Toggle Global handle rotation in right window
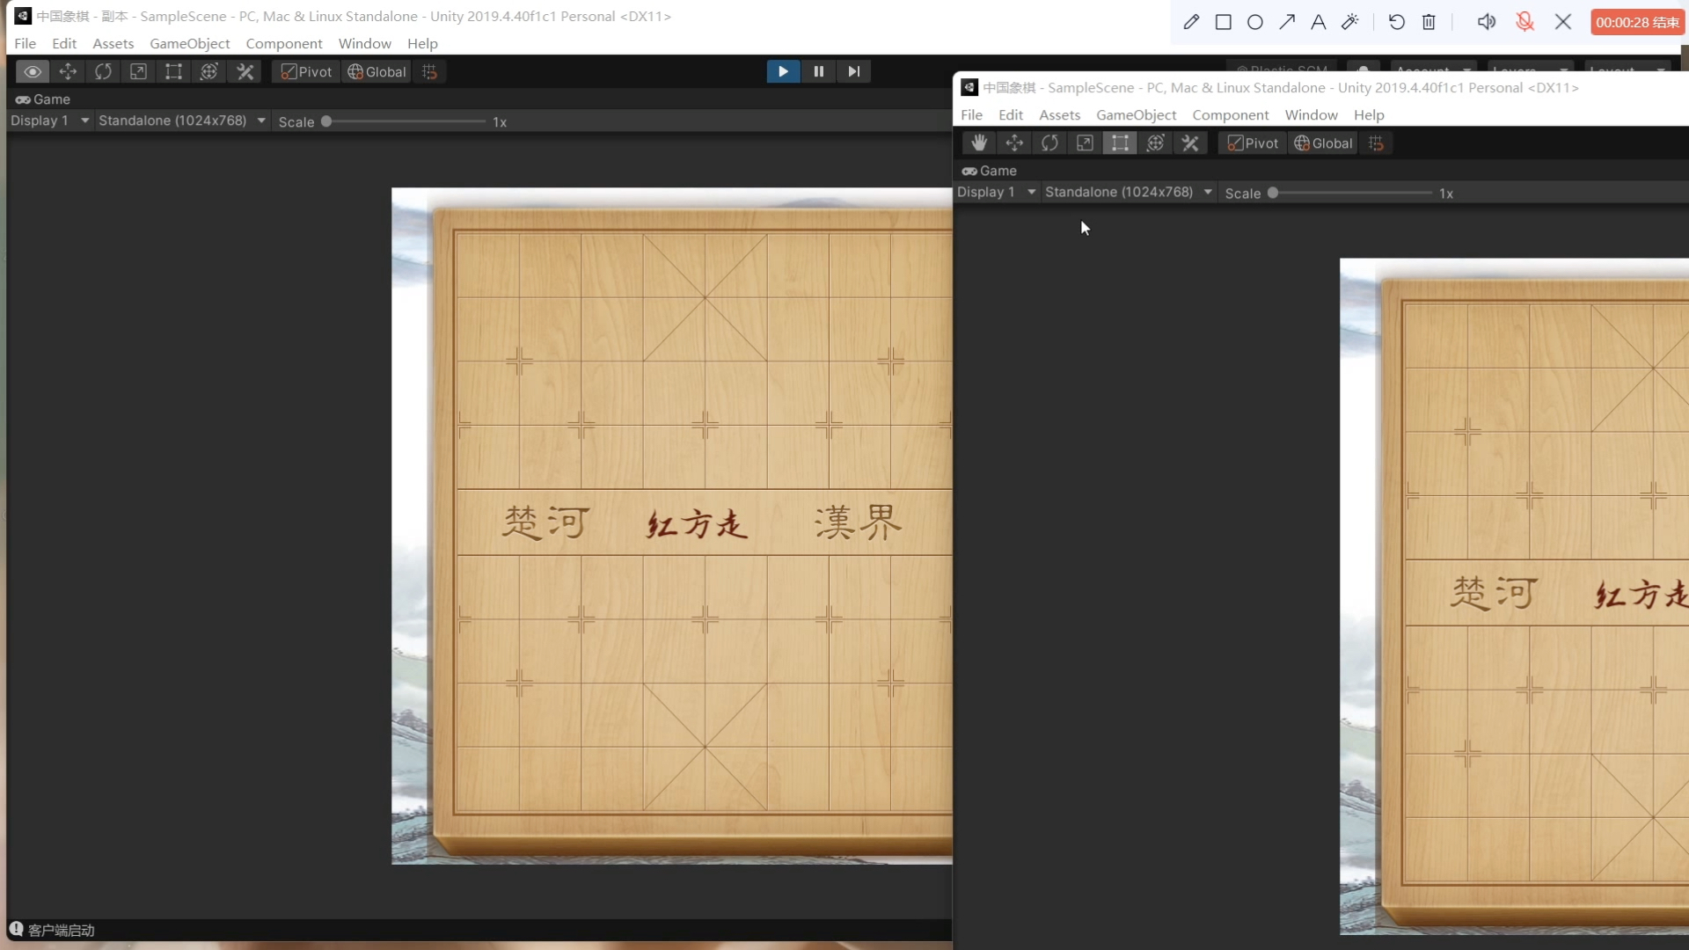 click(x=1323, y=143)
